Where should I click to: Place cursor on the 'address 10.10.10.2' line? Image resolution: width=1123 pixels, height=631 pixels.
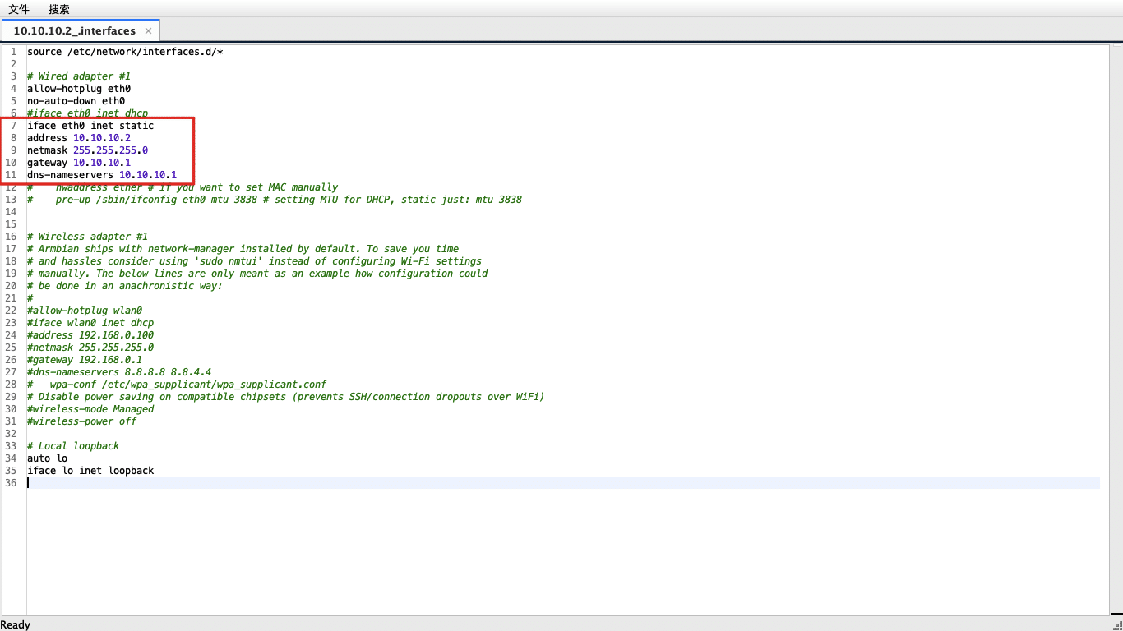tap(79, 138)
